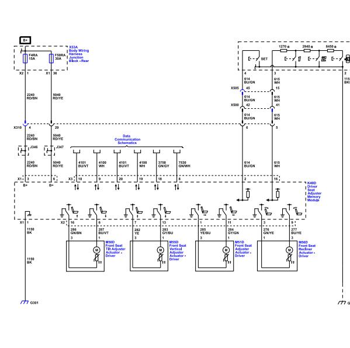Select the J346 splice symbol
350x348 pixels.
23,151
